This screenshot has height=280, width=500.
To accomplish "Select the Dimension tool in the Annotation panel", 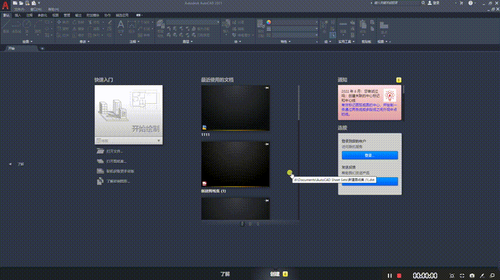I will pos(131,26).
